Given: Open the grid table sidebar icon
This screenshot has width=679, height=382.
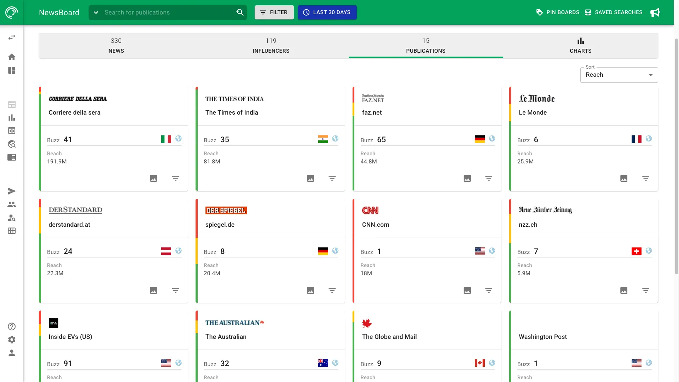Looking at the screenshot, I should click(x=12, y=231).
